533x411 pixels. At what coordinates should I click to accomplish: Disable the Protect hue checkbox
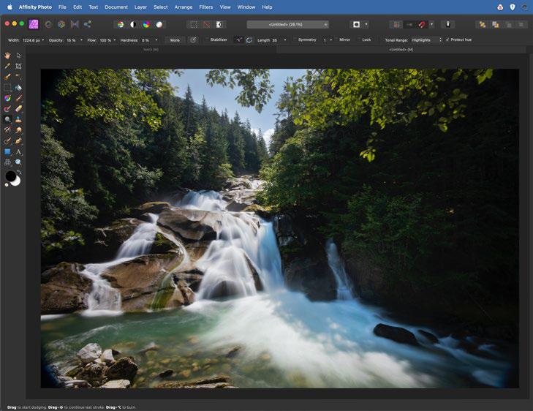(447, 39)
